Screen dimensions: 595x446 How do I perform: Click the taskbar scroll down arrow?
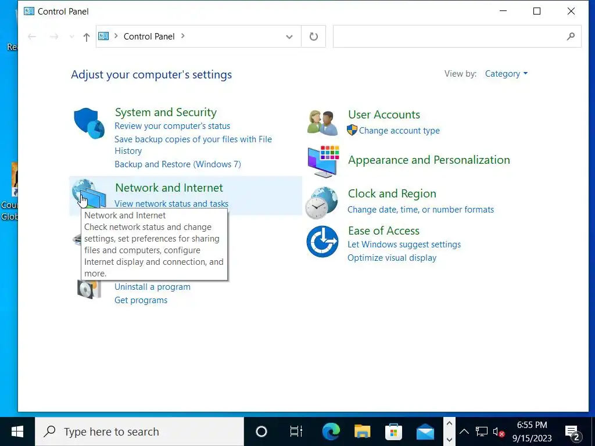point(449,440)
